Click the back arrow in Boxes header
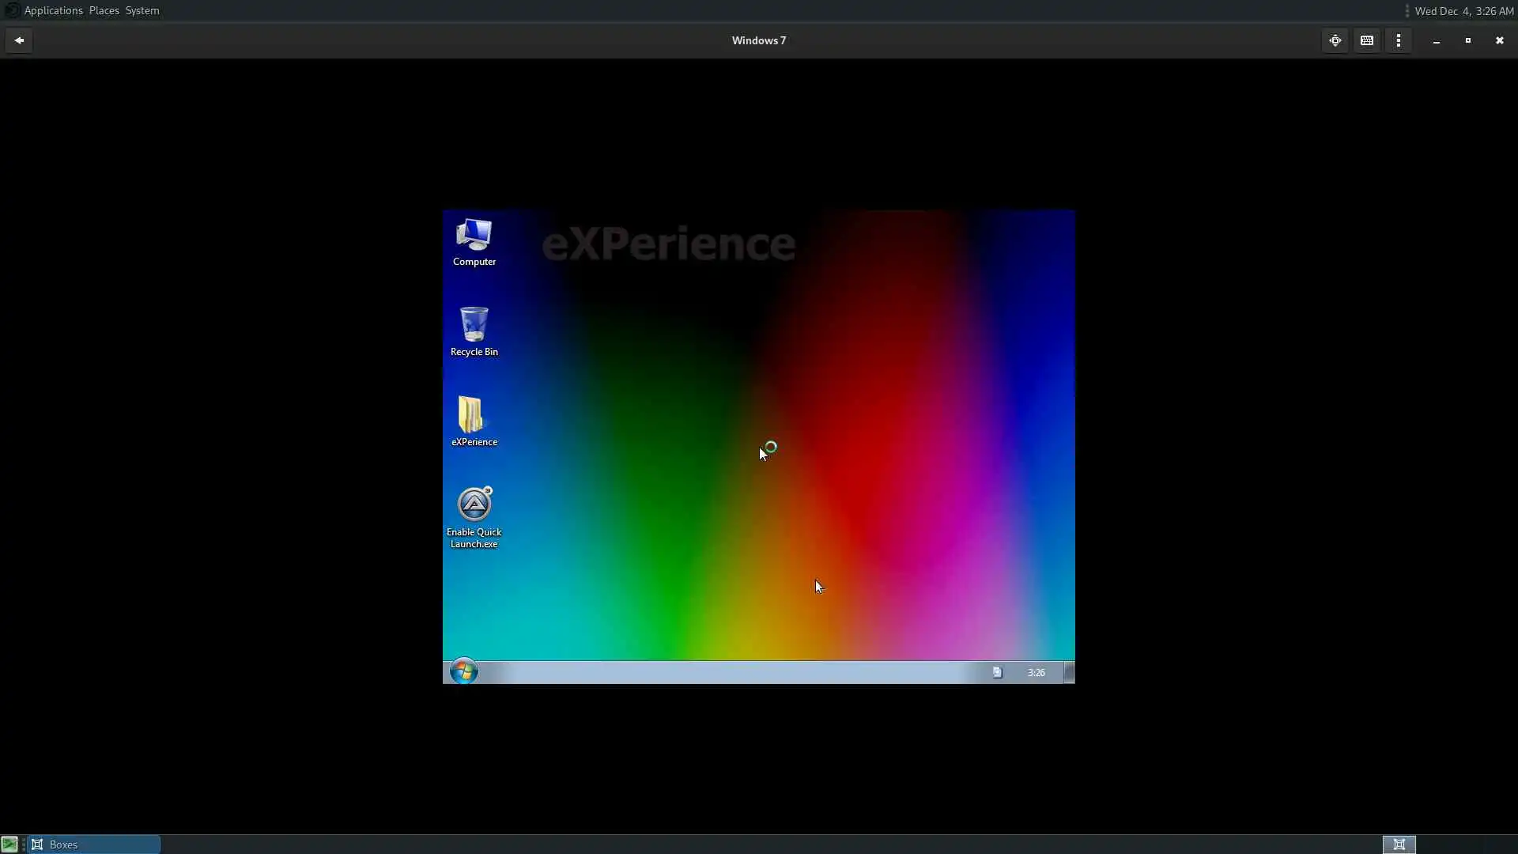 [19, 40]
